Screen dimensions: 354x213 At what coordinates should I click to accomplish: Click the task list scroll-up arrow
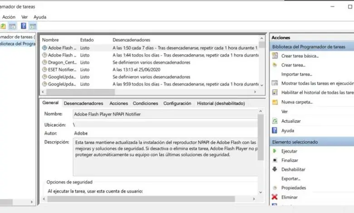[x=262, y=39]
